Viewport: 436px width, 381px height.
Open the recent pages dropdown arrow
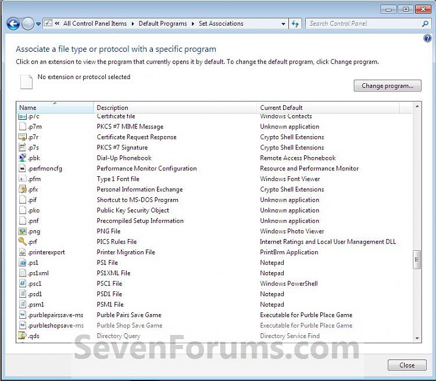click(x=38, y=24)
